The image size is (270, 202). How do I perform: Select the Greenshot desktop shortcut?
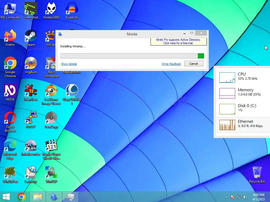[x=31, y=11]
